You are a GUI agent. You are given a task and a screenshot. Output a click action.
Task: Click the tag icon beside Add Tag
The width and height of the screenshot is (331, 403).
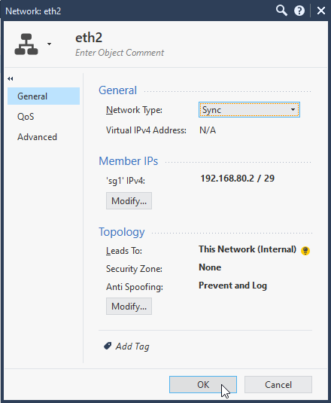click(x=108, y=346)
